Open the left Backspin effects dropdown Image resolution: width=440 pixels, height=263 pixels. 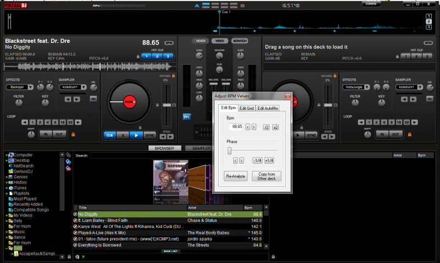click(30, 87)
